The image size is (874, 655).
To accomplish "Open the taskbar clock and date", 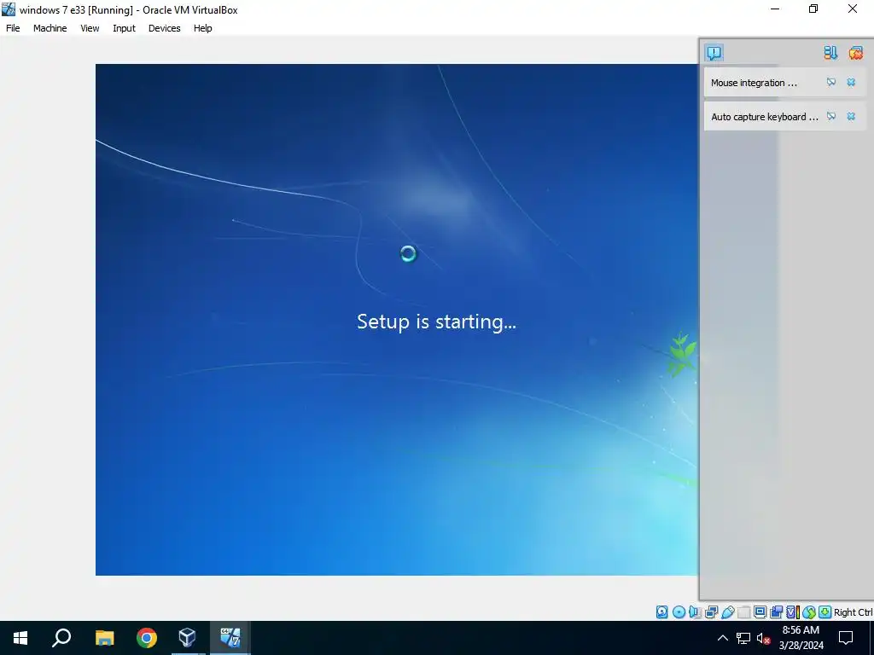I will coord(801,638).
